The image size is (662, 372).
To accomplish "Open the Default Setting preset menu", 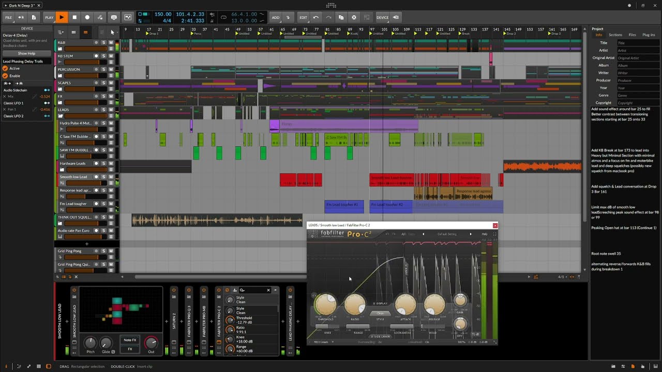I will 447,234.
